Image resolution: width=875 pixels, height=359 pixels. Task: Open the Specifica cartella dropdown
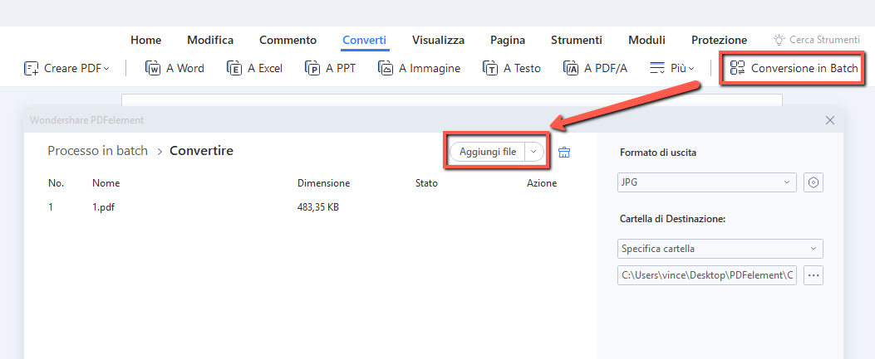(720, 249)
